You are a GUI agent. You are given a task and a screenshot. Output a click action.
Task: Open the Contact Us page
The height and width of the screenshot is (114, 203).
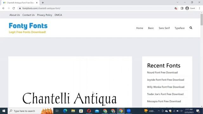(29, 15)
